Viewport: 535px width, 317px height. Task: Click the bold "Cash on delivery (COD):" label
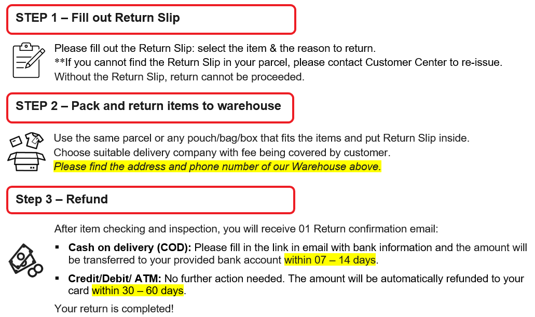pyautogui.click(x=130, y=247)
